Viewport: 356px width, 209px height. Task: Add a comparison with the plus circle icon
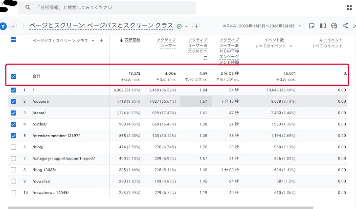13,26
